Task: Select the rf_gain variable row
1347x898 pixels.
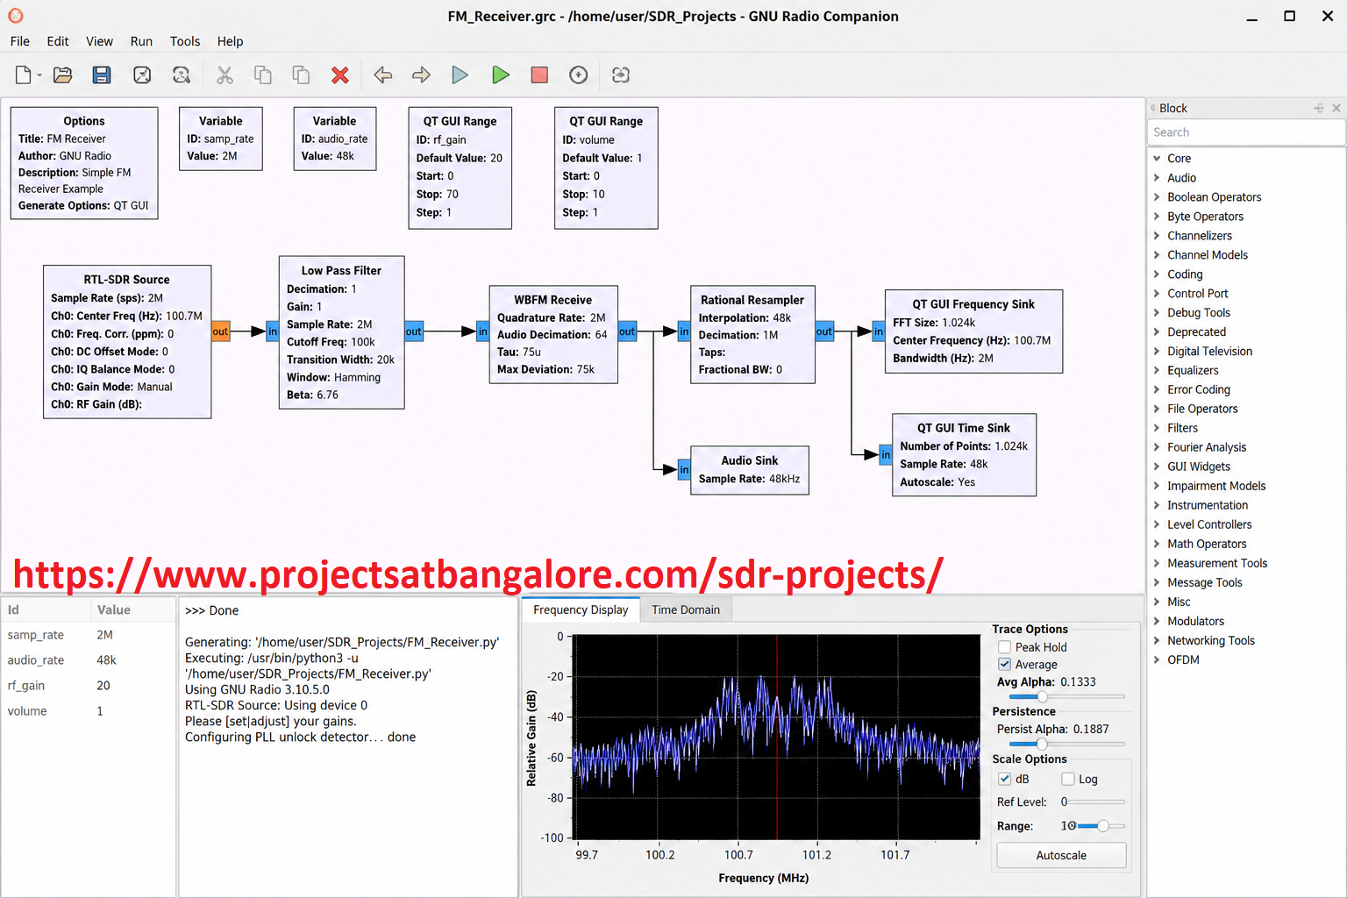Action: pos(88,686)
